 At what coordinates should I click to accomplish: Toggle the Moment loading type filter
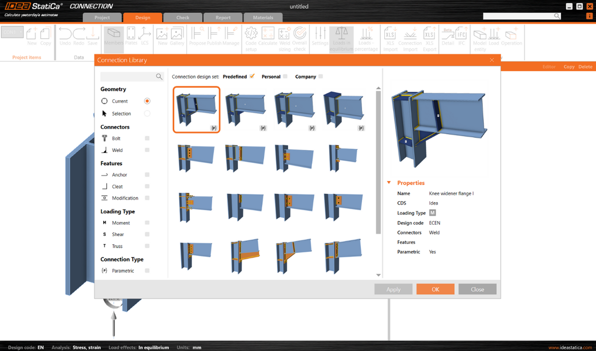coord(146,222)
